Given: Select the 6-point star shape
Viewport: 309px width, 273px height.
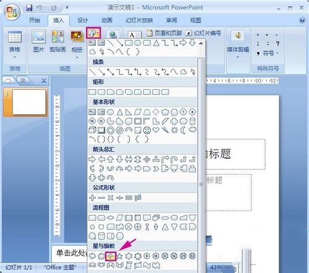Looking at the screenshot, I should click(129, 256).
